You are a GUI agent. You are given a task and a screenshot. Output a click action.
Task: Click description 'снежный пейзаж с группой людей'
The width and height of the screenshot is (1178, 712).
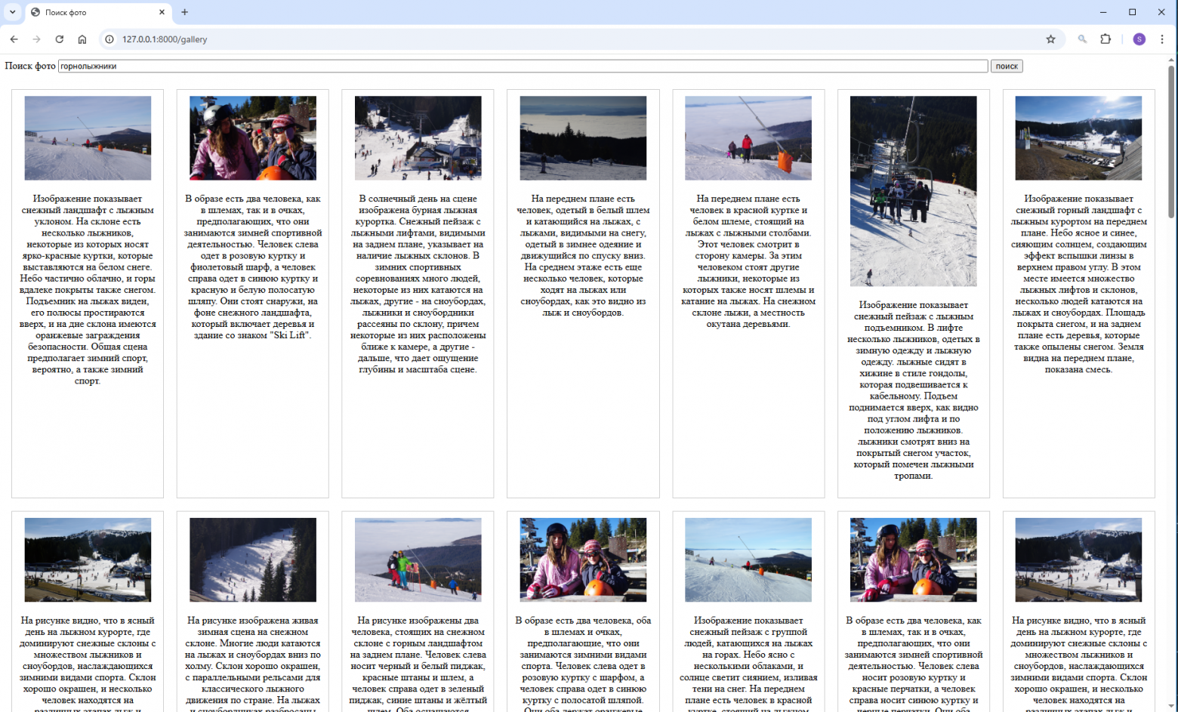(x=748, y=664)
